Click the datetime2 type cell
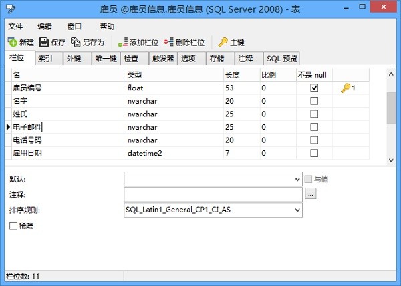The width and height of the screenshot is (401, 286). (x=174, y=153)
